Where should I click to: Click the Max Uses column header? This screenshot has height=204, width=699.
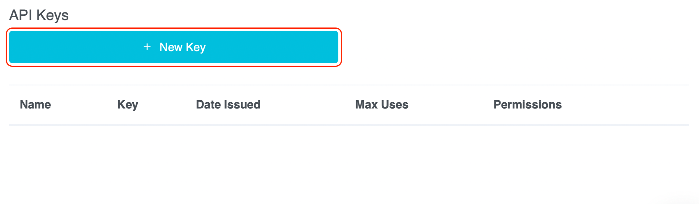pos(382,104)
